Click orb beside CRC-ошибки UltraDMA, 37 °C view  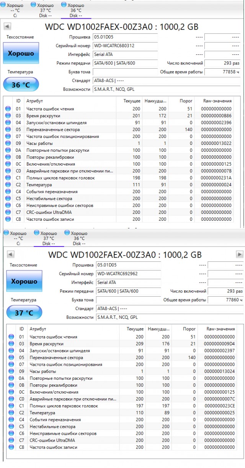(x=11, y=440)
